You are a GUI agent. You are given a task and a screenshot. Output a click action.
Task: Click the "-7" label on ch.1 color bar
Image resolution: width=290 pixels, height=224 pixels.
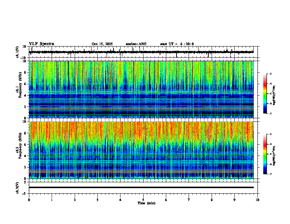[x=270, y=113]
